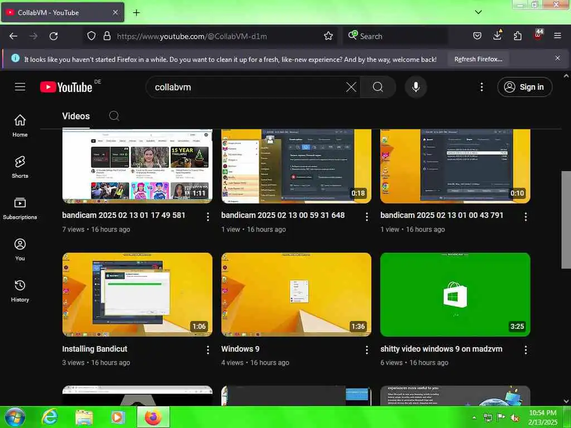Open History in the sidebar
This screenshot has width=571, height=428.
point(20,291)
